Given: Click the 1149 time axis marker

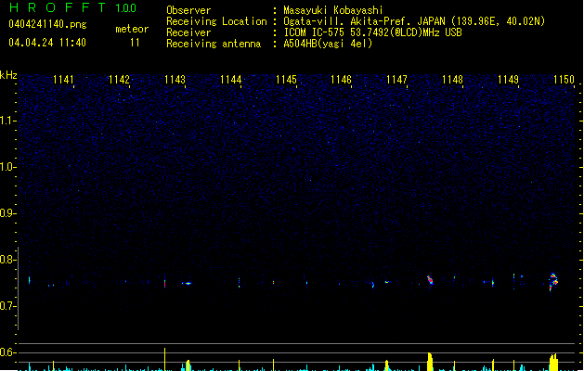Looking at the screenshot, I should pyautogui.click(x=508, y=80).
